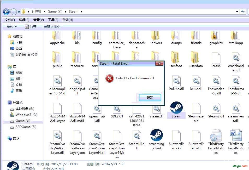
Task: Close the Steam Fatal Error dialog
Action: click(x=159, y=63)
